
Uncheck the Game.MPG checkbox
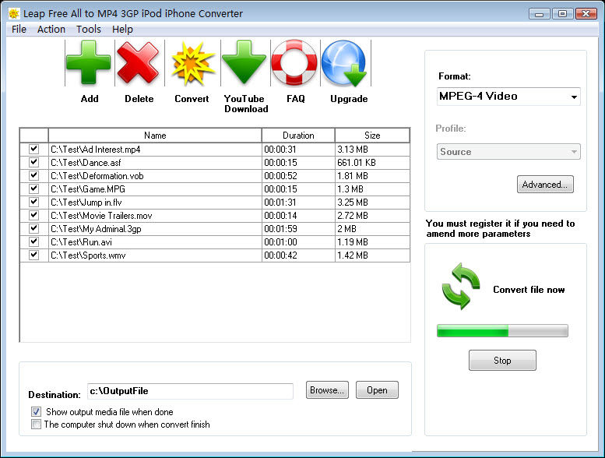coord(34,188)
